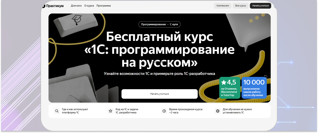Screen dimensions: 318x133
Task: Click the star in the 4,5 rating badge
Action: point(224,83)
